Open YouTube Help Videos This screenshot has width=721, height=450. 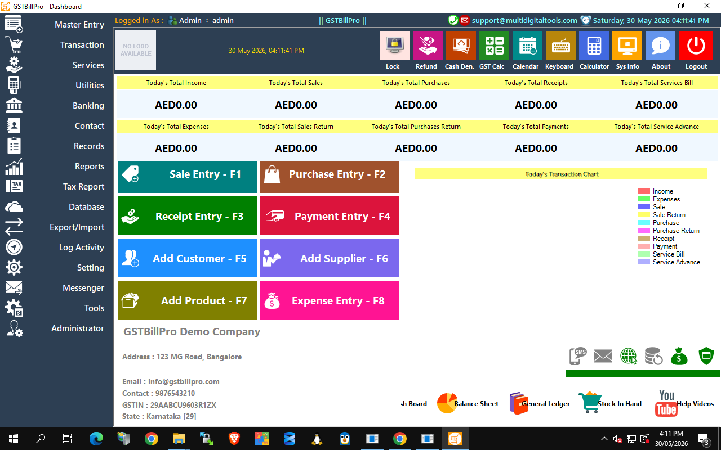(x=684, y=403)
